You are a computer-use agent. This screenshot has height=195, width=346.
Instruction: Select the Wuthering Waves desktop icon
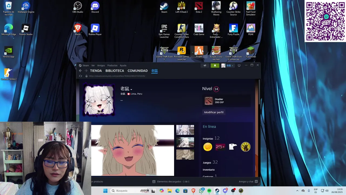(216, 9)
